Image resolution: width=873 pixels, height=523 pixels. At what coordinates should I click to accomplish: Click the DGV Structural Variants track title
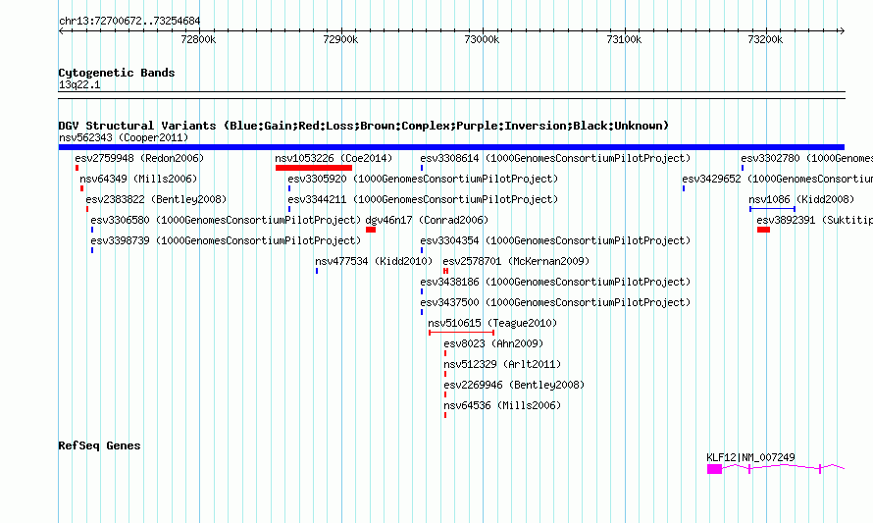point(364,126)
